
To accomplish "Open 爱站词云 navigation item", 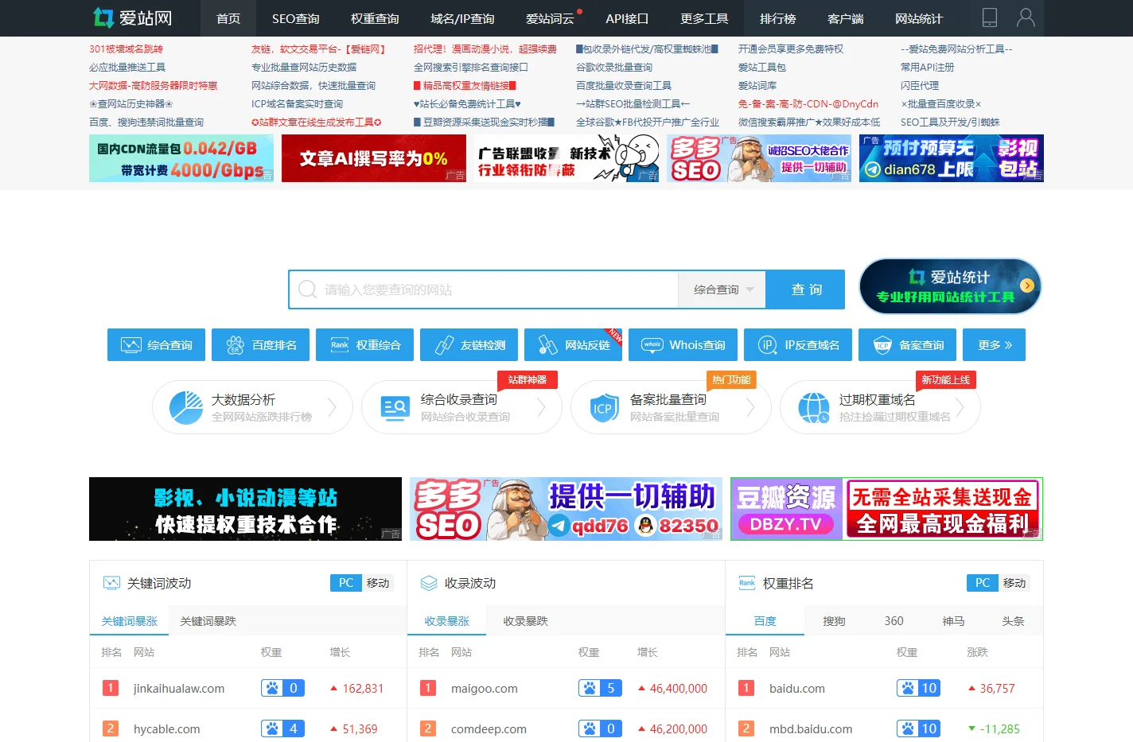I will click(550, 18).
